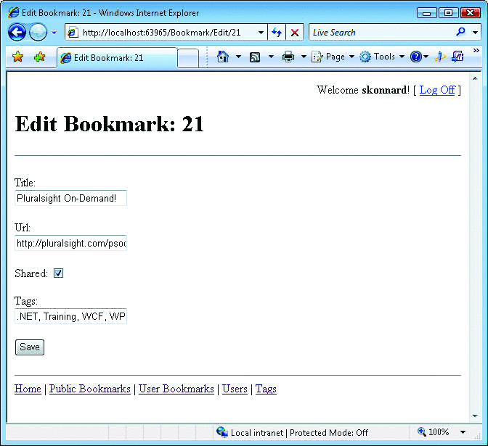Viewport: 488px width, 446px height.
Task: Click the toolbar icon right of Help
Action: pyautogui.click(x=440, y=57)
